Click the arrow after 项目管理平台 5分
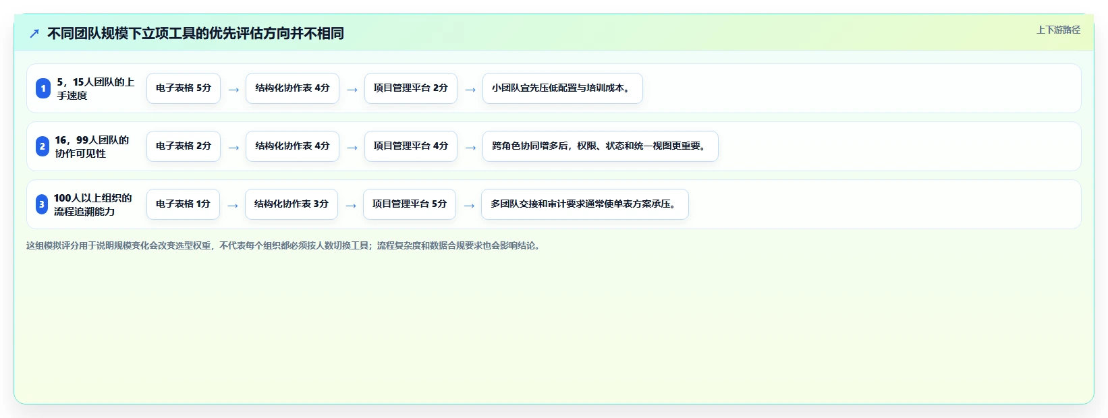This screenshot has width=1108, height=418. pyautogui.click(x=469, y=206)
